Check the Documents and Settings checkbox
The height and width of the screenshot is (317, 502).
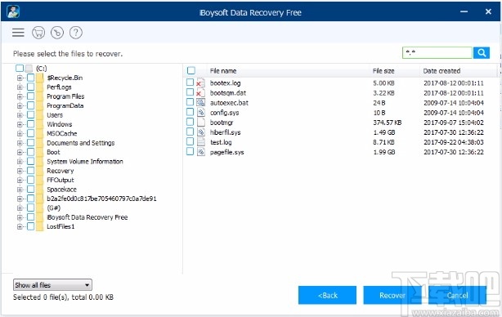(31, 143)
